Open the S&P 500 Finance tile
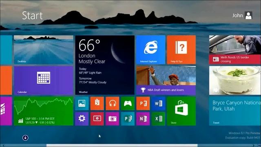The image size is (261, 147). tap(44, 111)
